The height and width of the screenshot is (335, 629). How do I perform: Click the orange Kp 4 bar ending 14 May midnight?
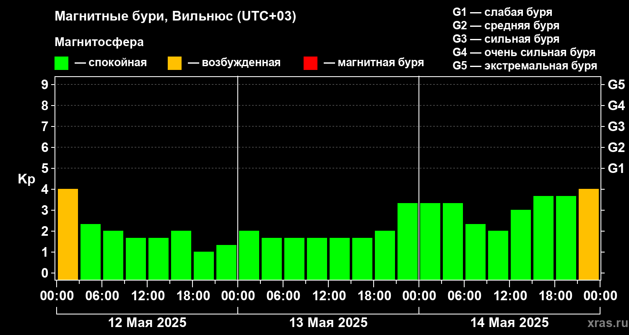point(589,234)
